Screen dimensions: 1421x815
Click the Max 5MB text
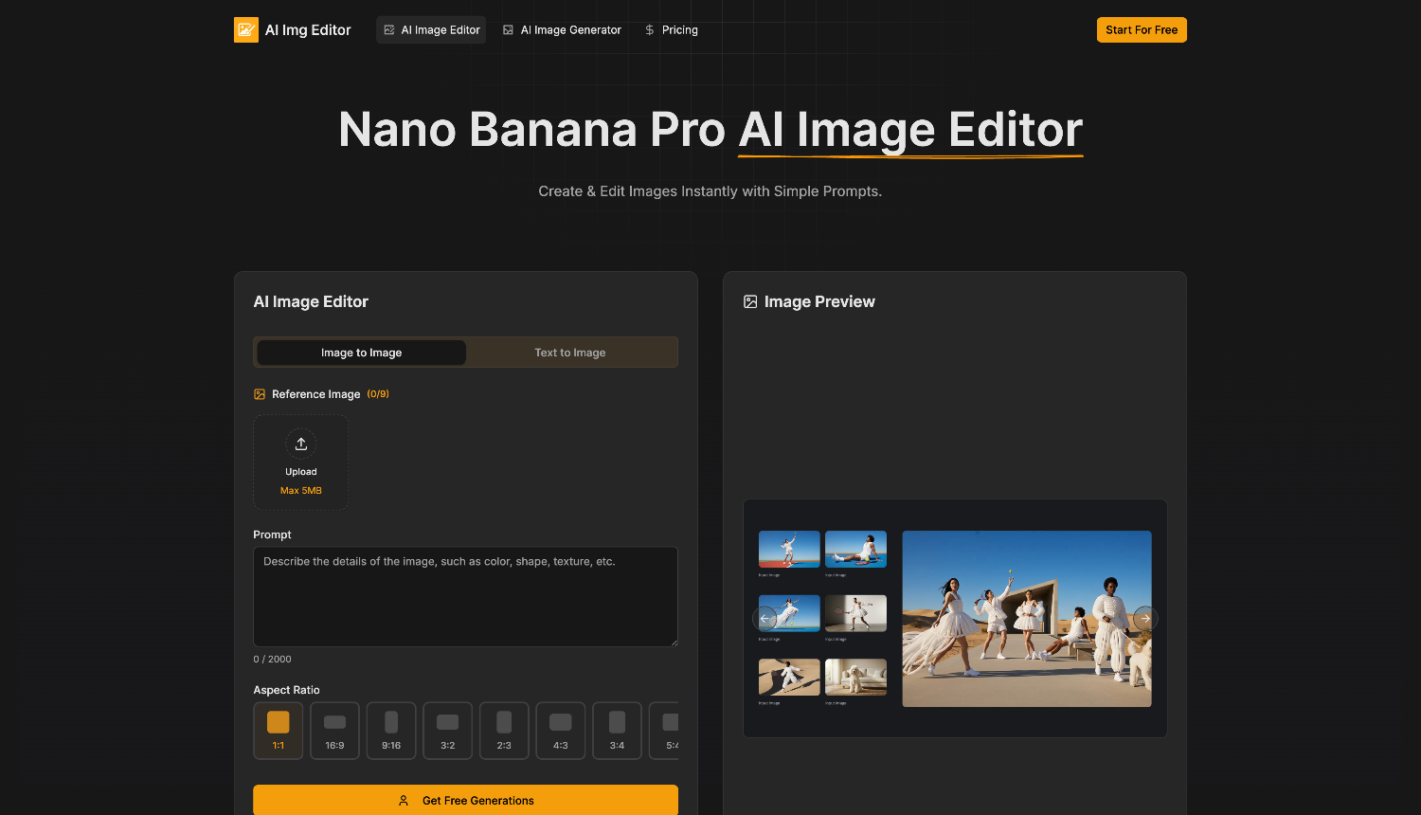(301, 491)
